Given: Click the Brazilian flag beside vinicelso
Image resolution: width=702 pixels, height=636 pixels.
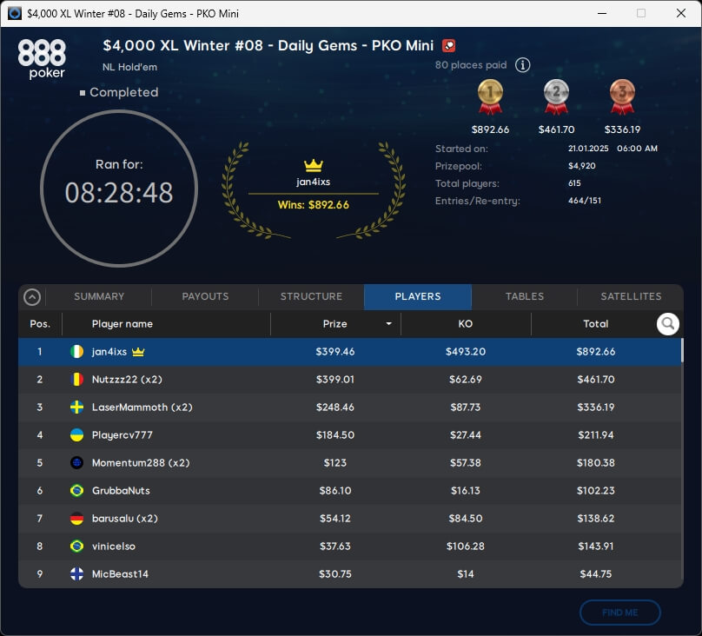Looking at the screenshot, I should pyautogui.click(x=77, y=546).
